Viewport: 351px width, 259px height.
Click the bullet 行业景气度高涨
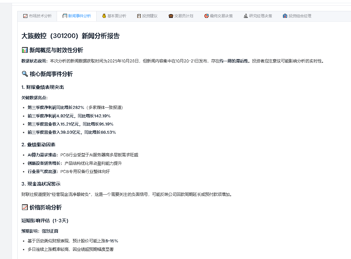[69, 171]
